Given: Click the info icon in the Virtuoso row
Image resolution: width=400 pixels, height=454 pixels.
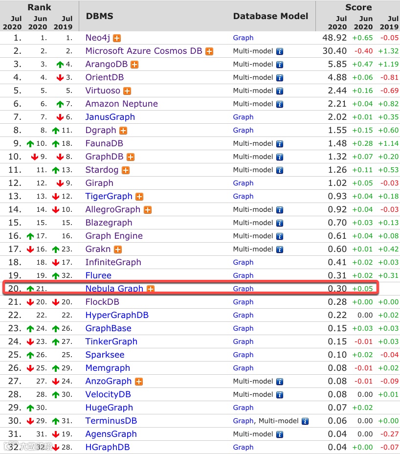Looking at the screenshot, I should (x=280, y=91).
